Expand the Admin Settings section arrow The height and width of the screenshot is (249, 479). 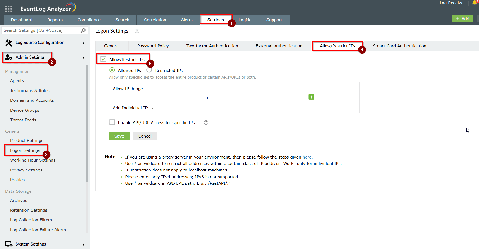(83, 58)
